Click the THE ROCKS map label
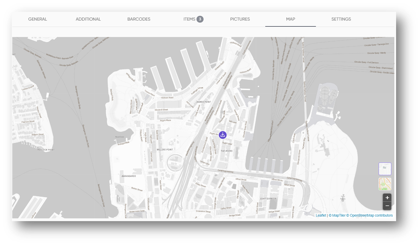This screenshot has height=245, width=420. click(x=227, y=151)
